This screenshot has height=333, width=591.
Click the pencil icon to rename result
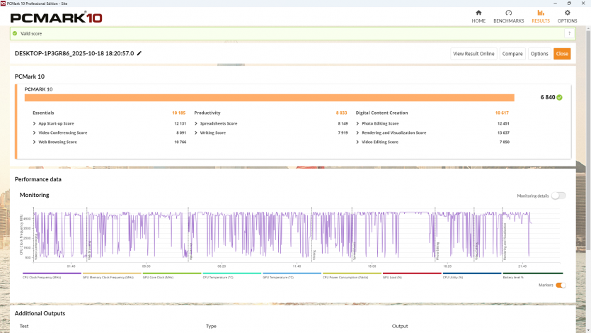click(x=139, y=53)
